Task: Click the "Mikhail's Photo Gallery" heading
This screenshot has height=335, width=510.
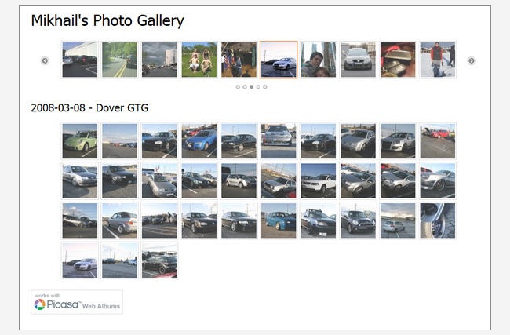Action: tap(107, 20)
